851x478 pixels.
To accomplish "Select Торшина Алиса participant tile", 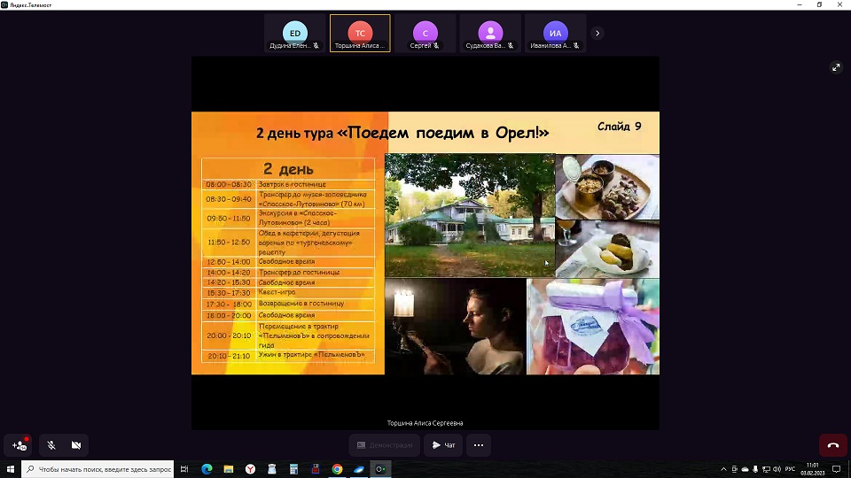I will coord(360,34).
